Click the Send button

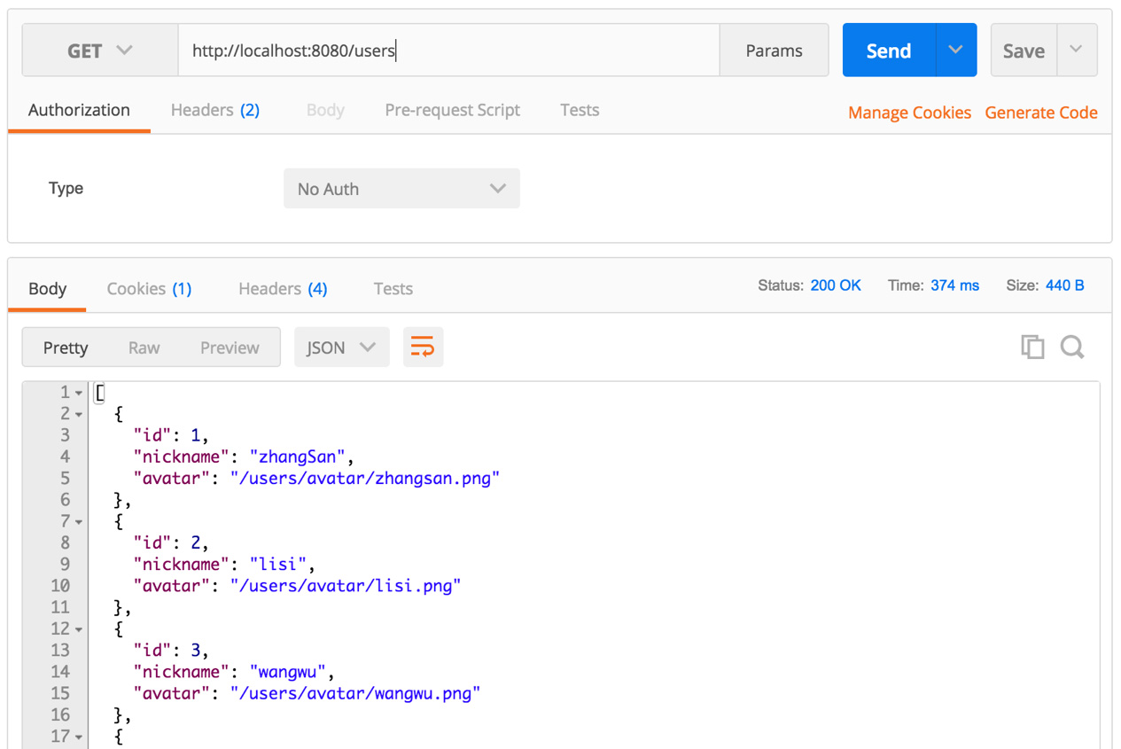pyautogui.click(x=888, y=51)
